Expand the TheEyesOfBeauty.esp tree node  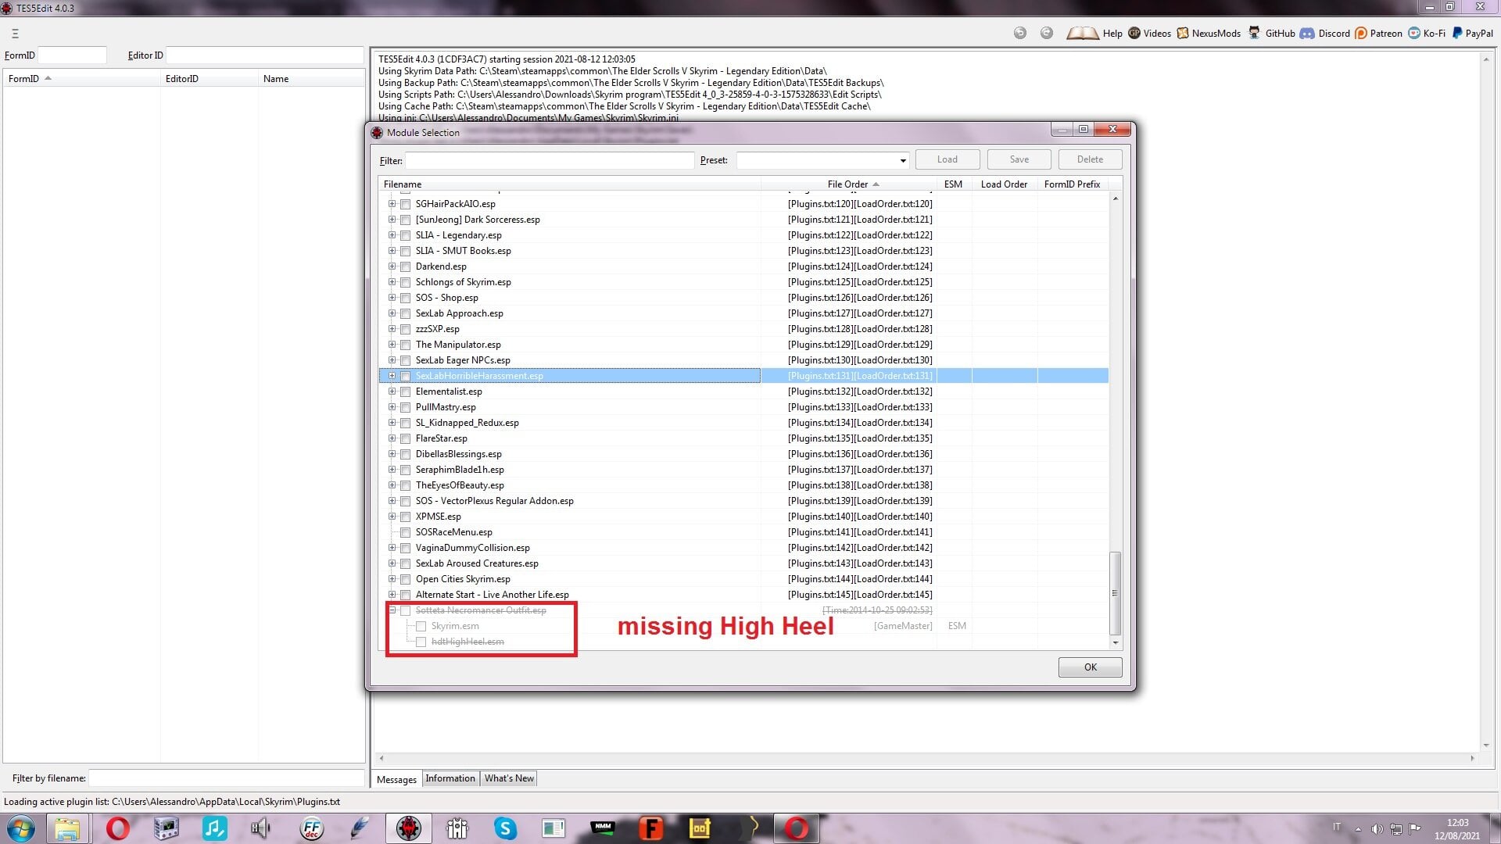click(x=392, y=485)
